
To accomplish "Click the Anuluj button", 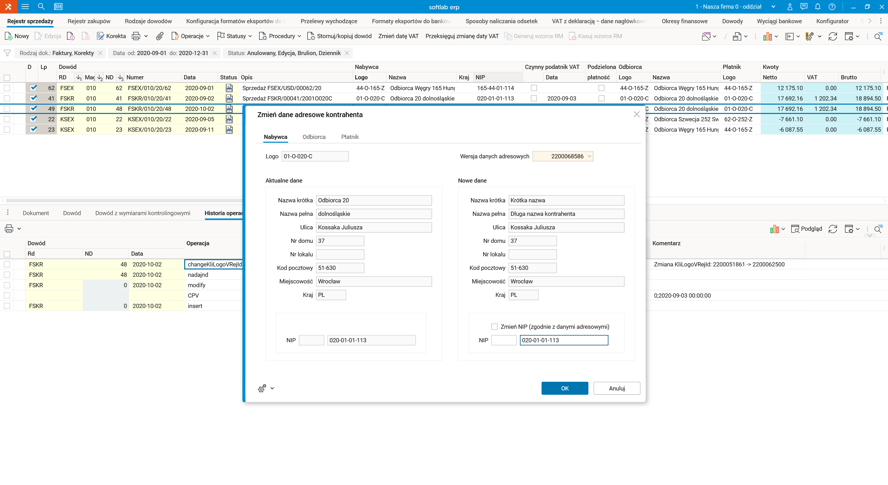I will click(x=616, y=388).
